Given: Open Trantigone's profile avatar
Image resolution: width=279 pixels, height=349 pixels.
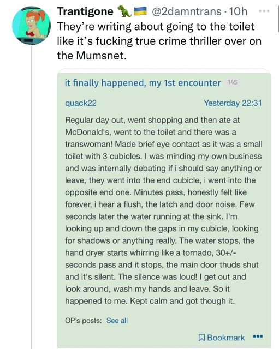Looking at the screenshot, I should 31,26.
